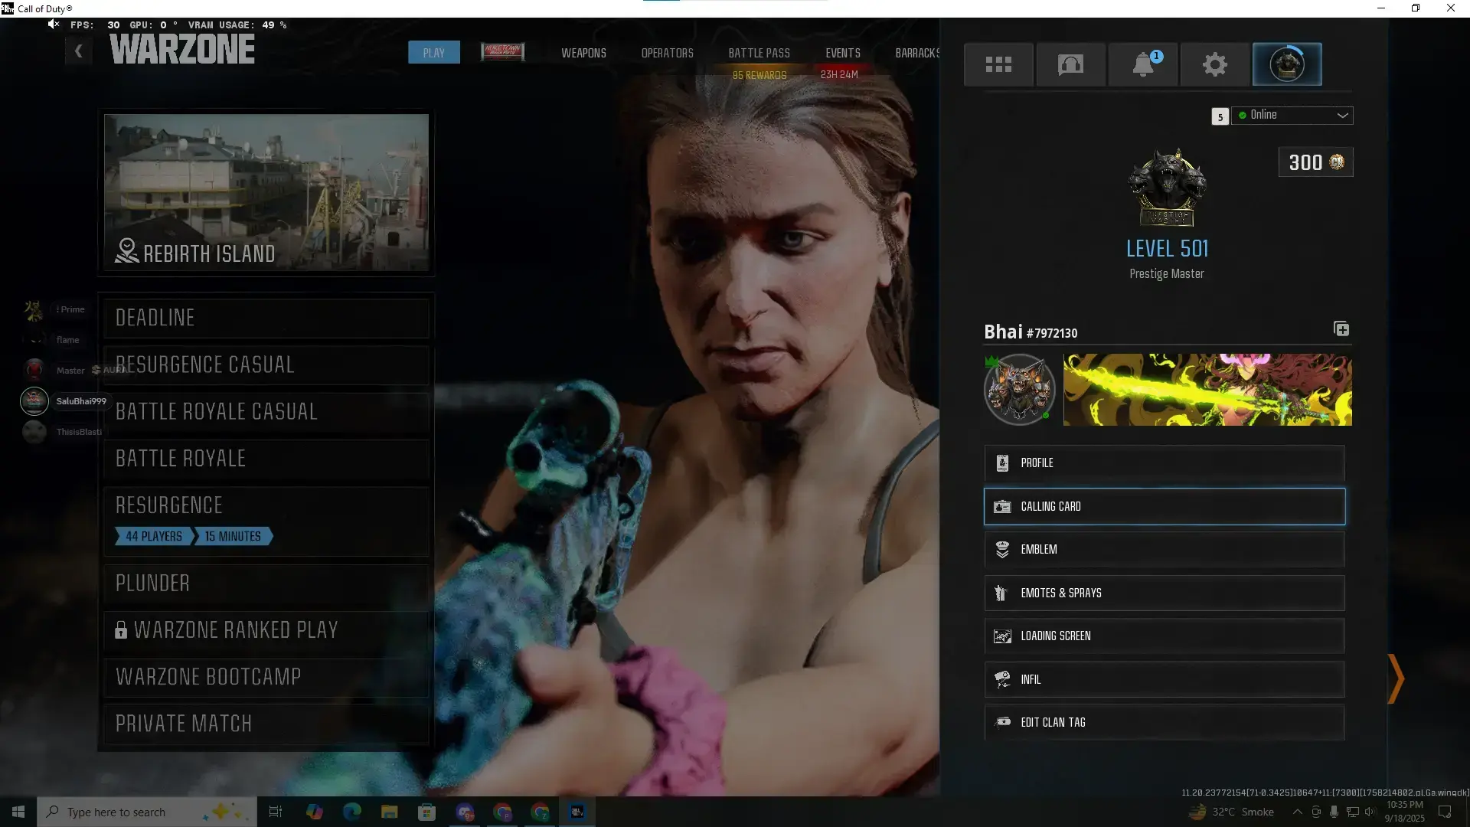The image size is (1470, 827).
Task: Switch to the Battle Pass tab
Action: (759, 53)
